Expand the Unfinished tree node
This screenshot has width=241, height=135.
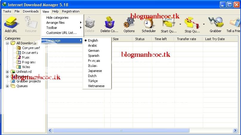(x=7, y=72)
